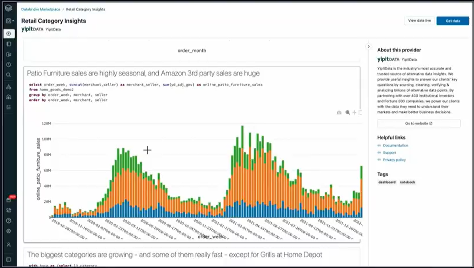Click the 'order by order_week' SQL line
This screenshot has width=474, height=268.
[68, 100]
